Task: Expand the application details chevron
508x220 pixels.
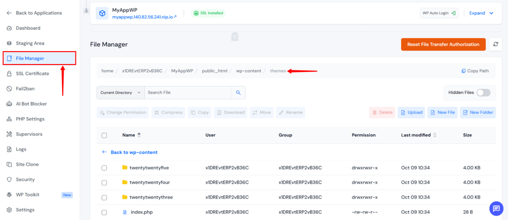Action: [x=491, y=13]
